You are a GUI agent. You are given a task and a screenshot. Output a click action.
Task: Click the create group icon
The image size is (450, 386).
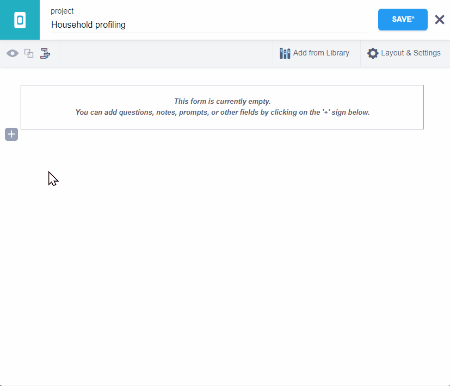[x=45, y=53]
